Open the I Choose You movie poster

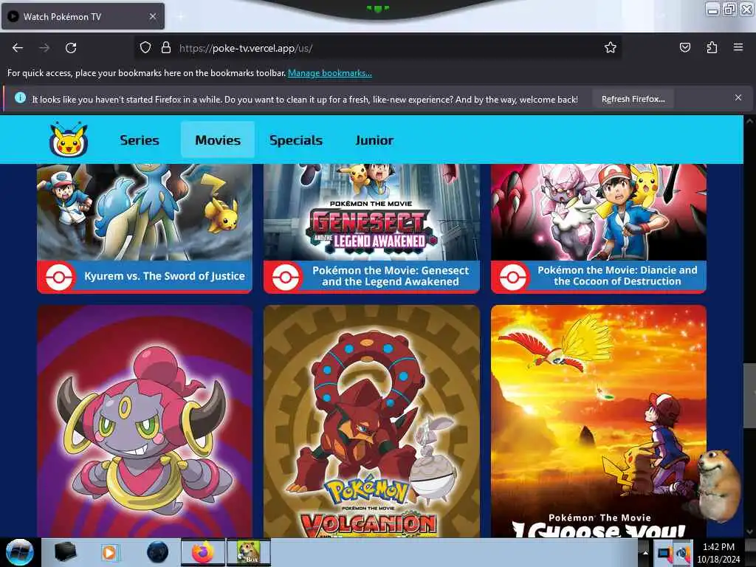598,421
